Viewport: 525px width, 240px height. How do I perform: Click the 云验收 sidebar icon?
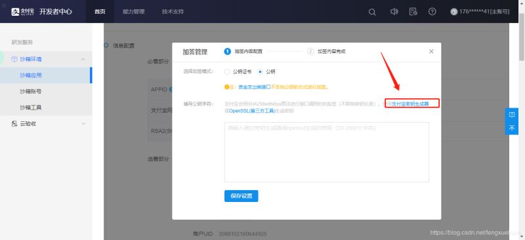(x=14, y=124)
